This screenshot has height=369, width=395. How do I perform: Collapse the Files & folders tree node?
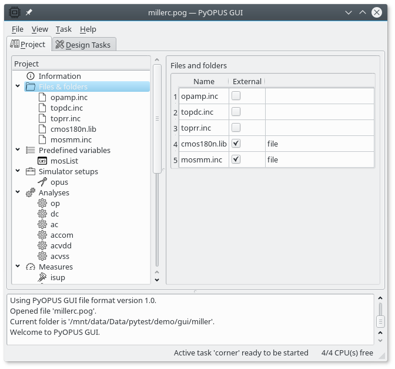point(18,87)
